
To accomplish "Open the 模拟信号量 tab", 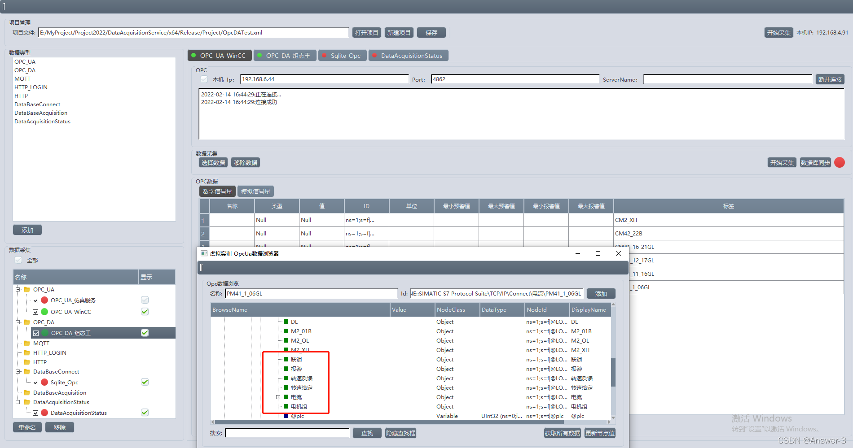I will click(255, 191).
